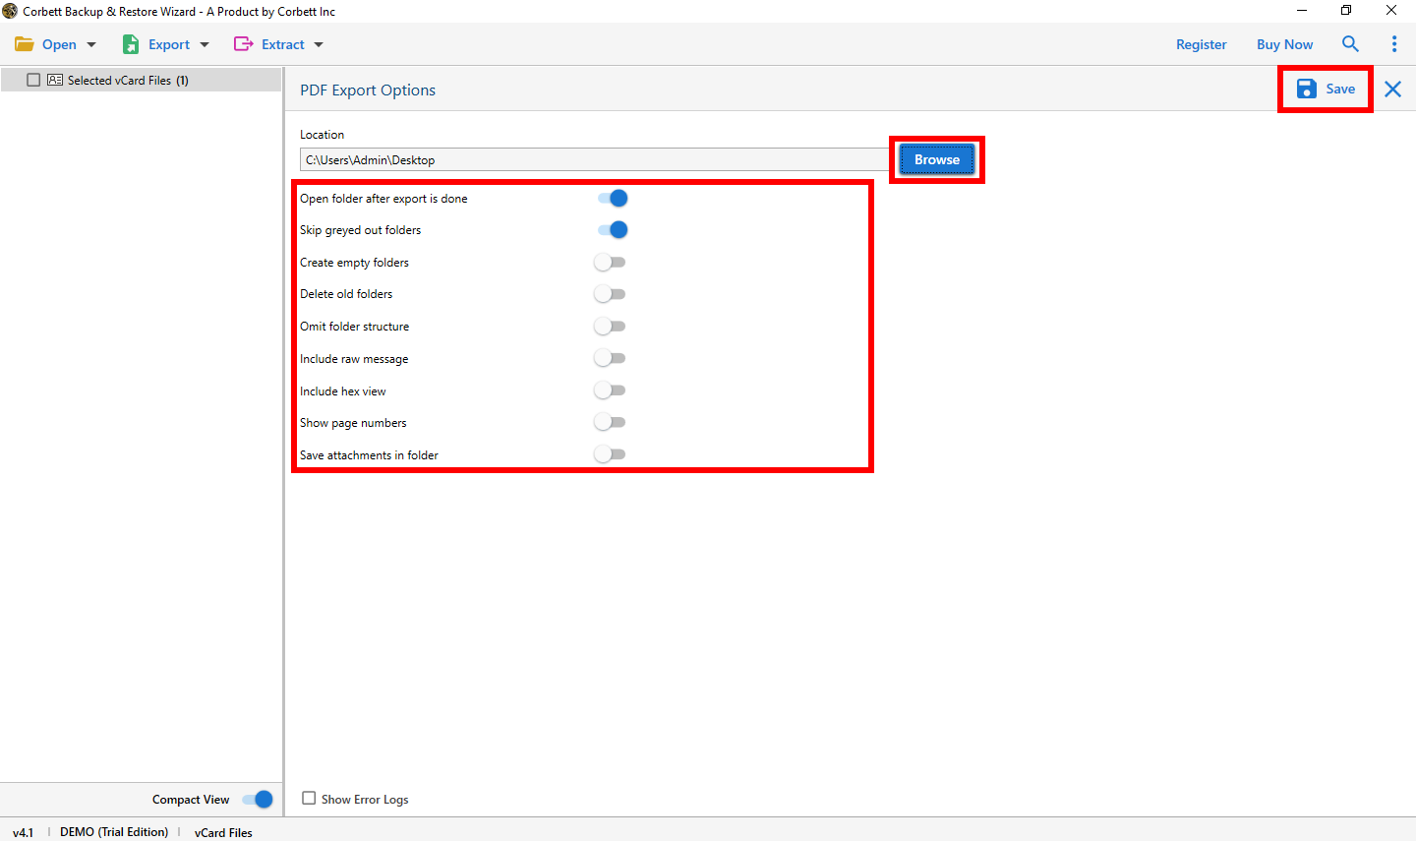
Task: Enable Delete old folders toggle
Action: [x=610, y=294]
